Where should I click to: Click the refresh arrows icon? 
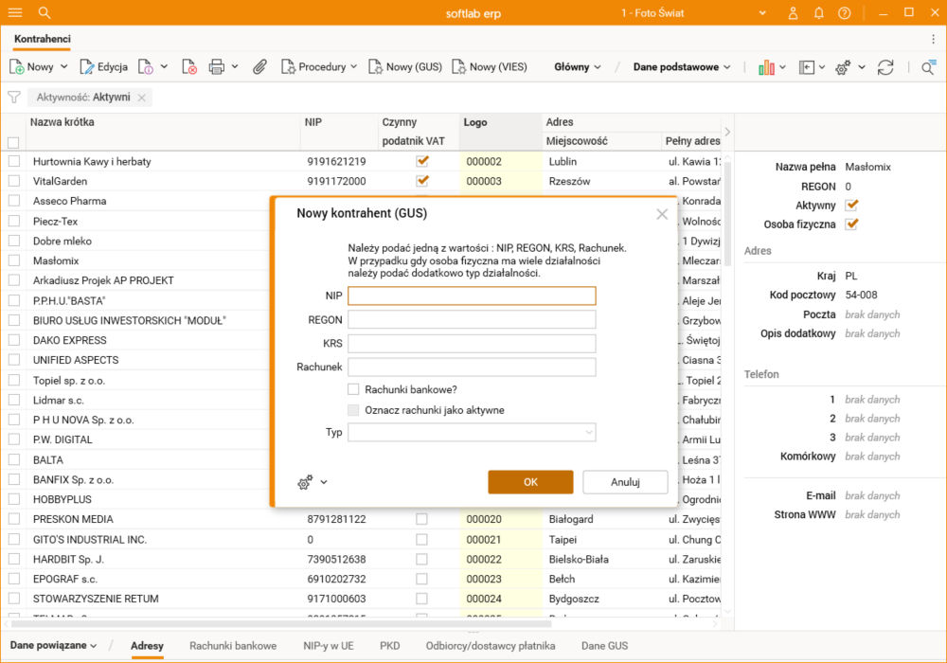885,67
